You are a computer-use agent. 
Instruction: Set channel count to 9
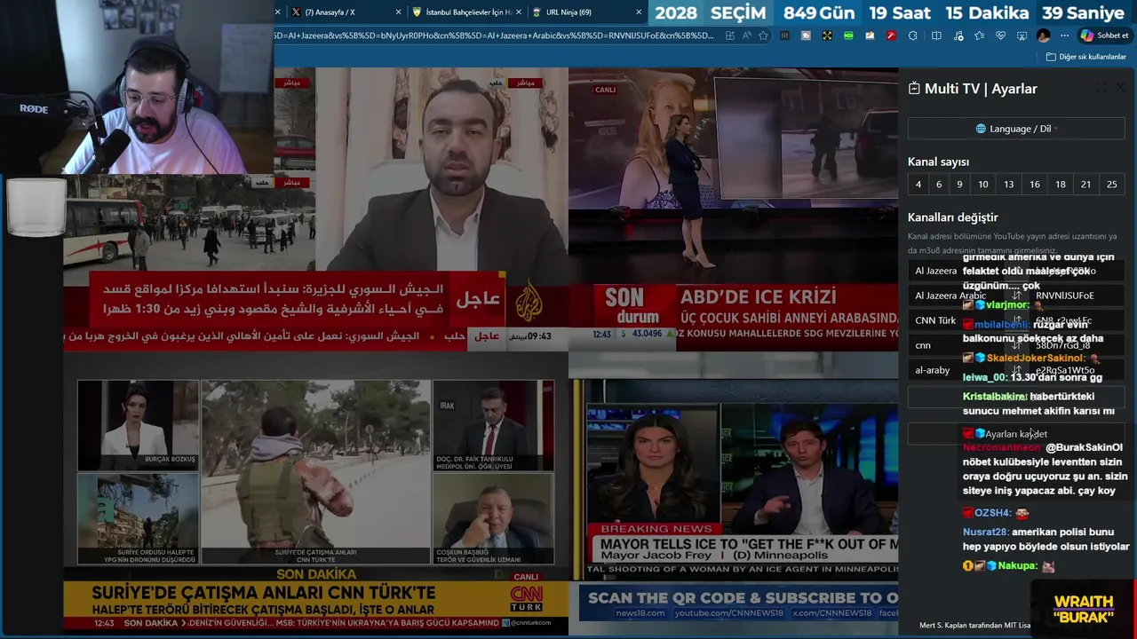click(x=959, y=185)
